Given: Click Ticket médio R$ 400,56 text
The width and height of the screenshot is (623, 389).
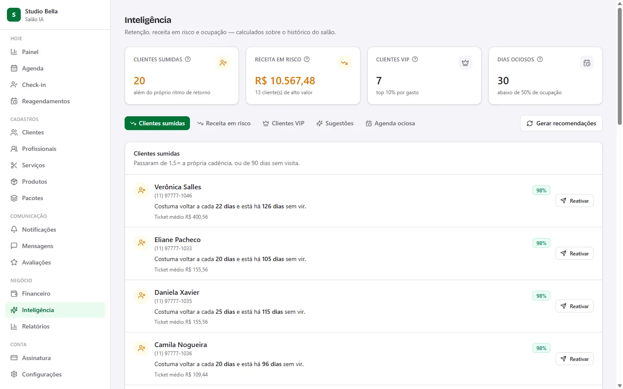Looking at the screenshot, I should [181, 217].
